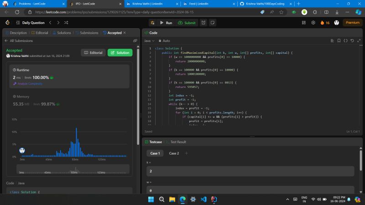365x205 pixels.
Task: Open the notes sticky icon
Action: [x=212, y=22]
